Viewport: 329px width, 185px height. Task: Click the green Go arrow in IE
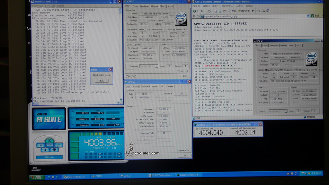point(312,16)
